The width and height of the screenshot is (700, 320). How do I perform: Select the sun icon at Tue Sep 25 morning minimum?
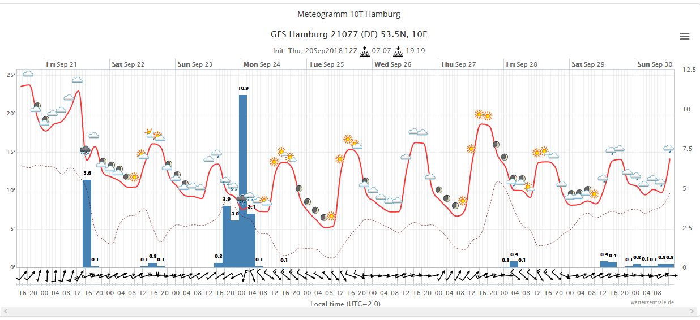coord(332,216)
